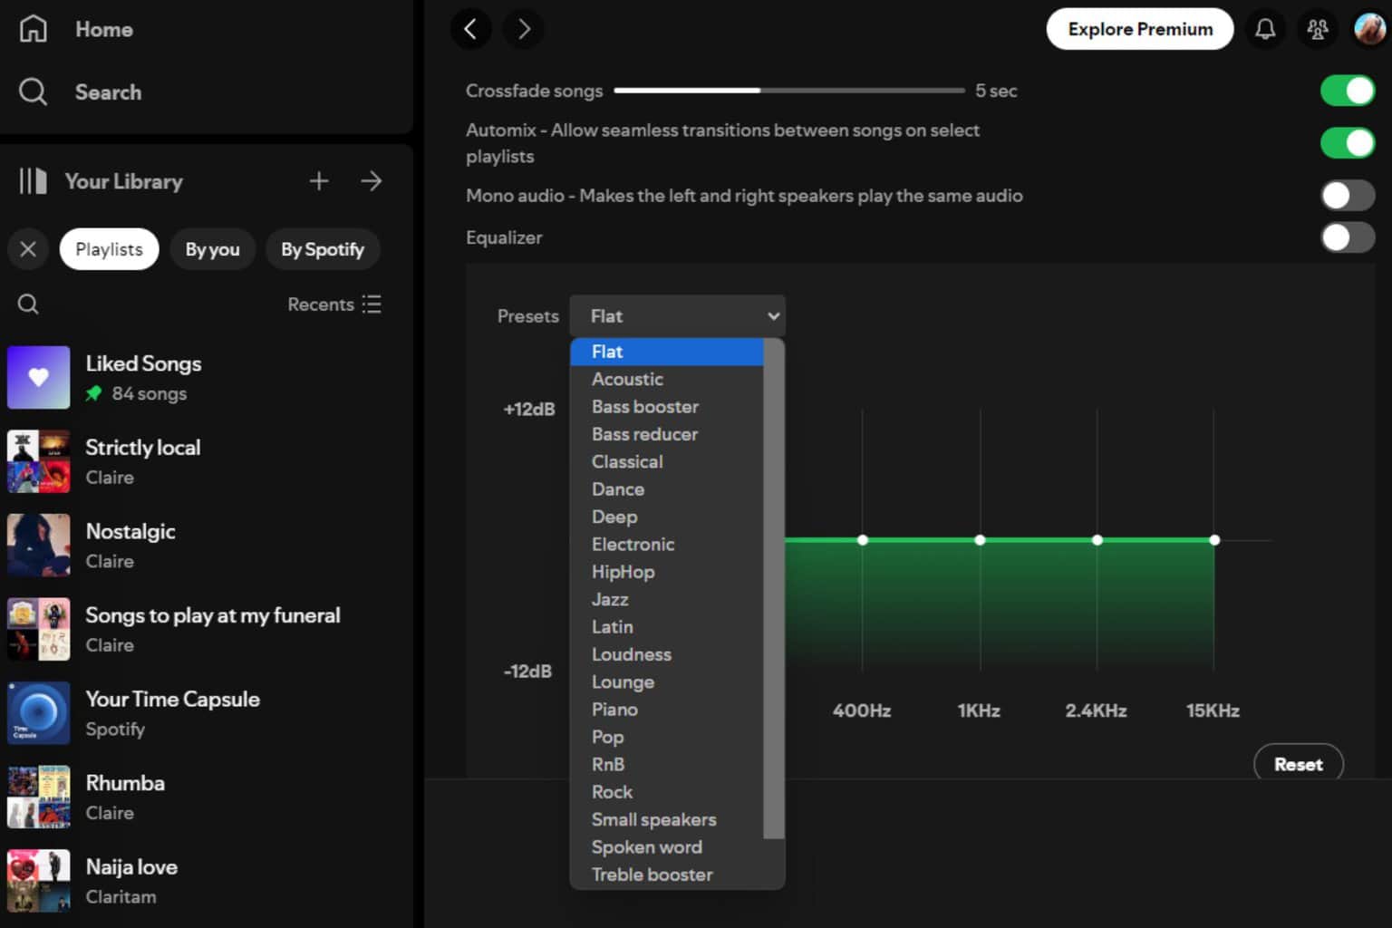Screen dimensions: 1392x928
Task: Open cover of Songs to play at my funeral
Action: click(x=39, y=629)
